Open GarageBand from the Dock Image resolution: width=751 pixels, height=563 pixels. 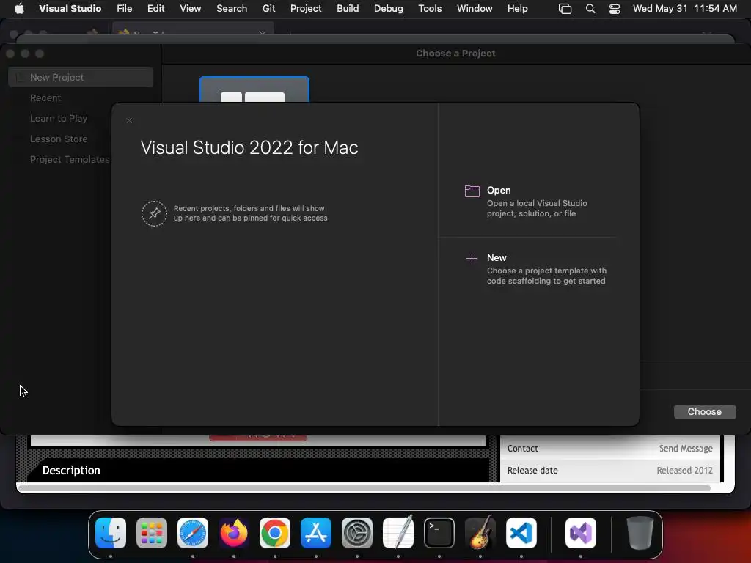click(480, 533)
